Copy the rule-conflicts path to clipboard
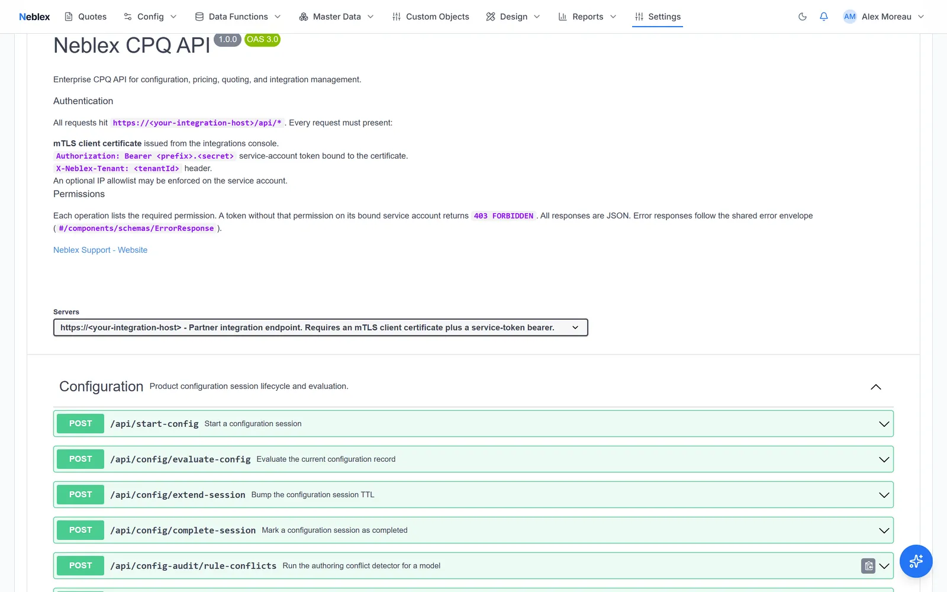Image resolution: width=947 pixels, height=592 pixels. [868, 566]
